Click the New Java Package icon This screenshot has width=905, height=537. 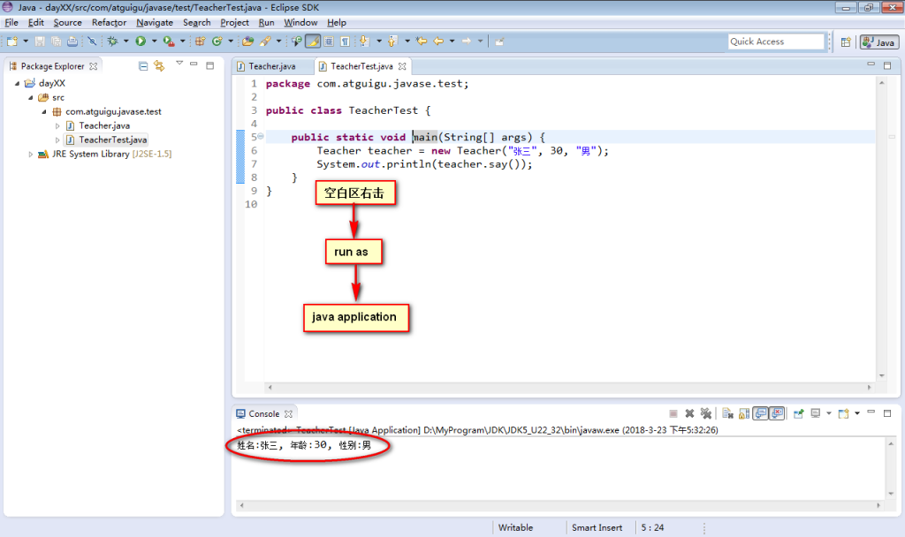(x=201, y=42)
